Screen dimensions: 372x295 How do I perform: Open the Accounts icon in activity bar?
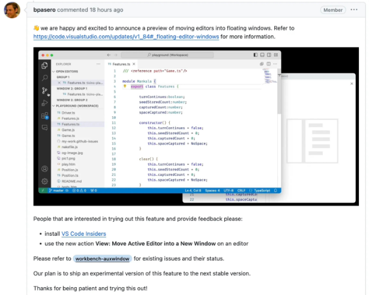pos(44,169)
